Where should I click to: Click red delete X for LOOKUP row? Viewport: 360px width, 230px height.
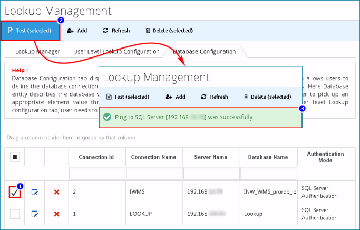click(x=57, y=214)
